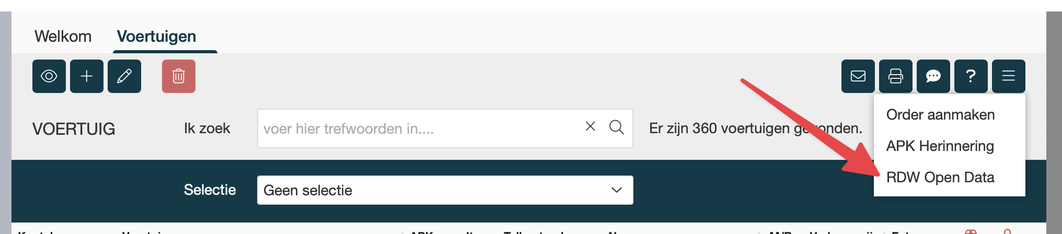Edit vehicle using the pencil icon
1062x234 pixels.
pyautogui.click(x=124, y=76)
